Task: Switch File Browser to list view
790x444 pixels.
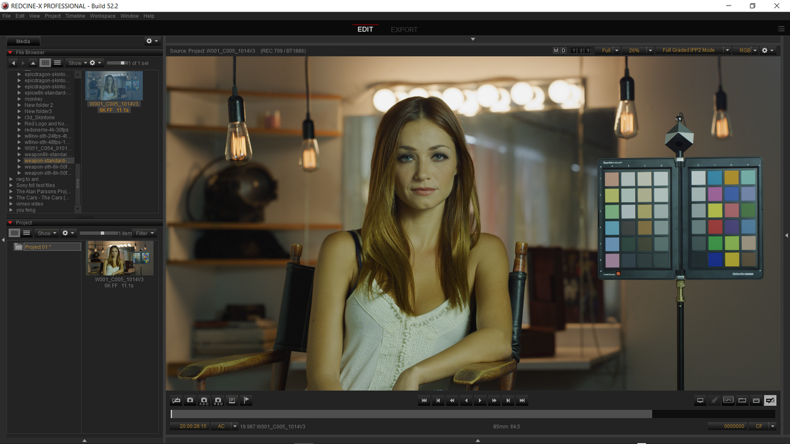Action: tap(57, 63)
